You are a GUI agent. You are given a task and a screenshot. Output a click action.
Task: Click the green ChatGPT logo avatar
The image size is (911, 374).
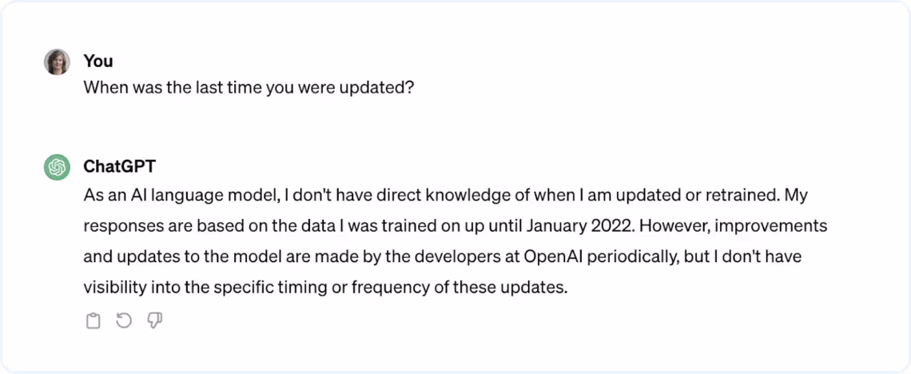[57, 168]
